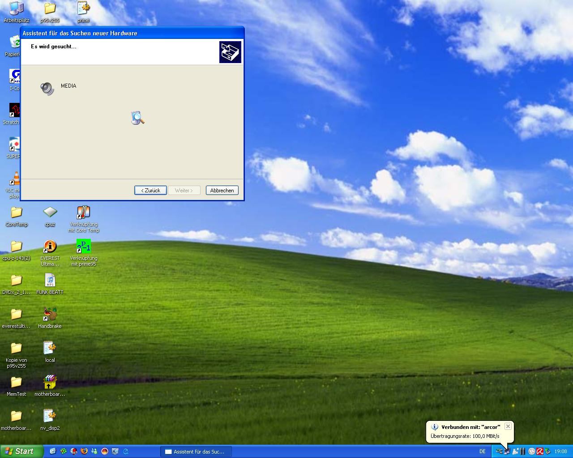Click the wizard title bar
The width and height of the screenshot is (573, 458).
click(x=132, y=33)
